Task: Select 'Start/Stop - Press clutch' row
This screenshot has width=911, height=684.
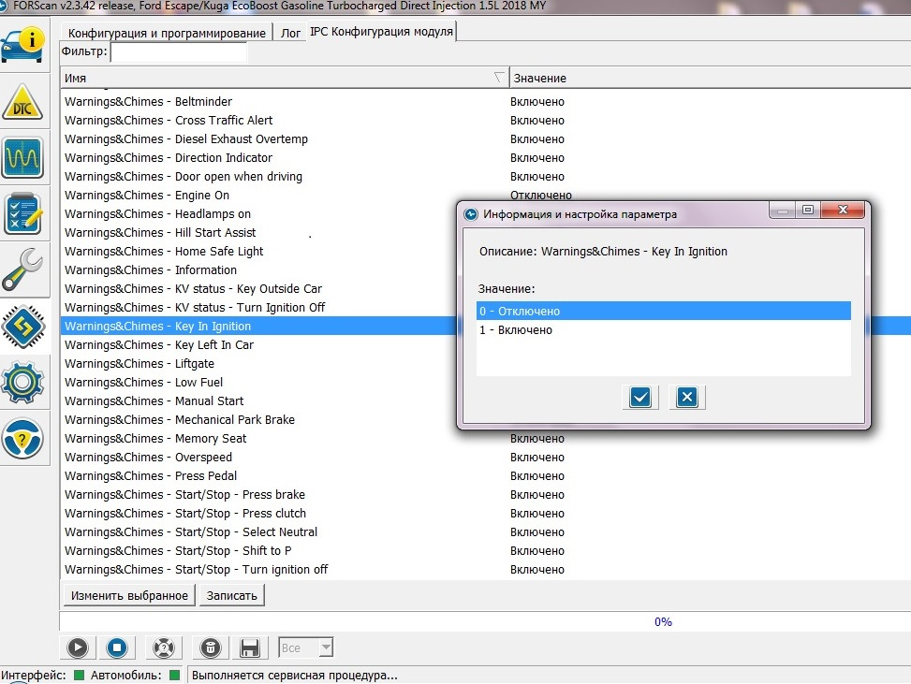Action: tap(486, 514)
